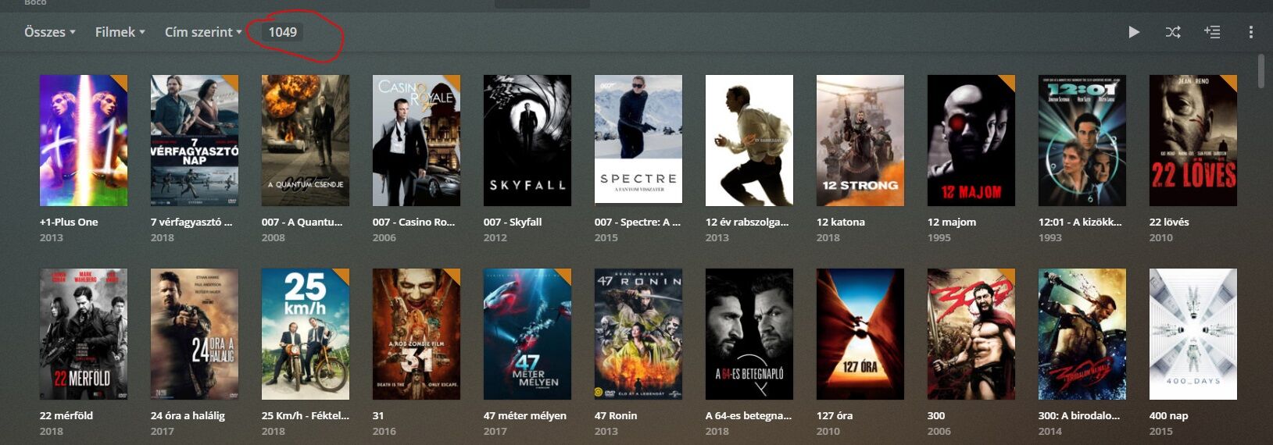Click year 1995 under 12 majom
Image resolution: width=1273 pixels, height=445 pixels.
(939, 237)
